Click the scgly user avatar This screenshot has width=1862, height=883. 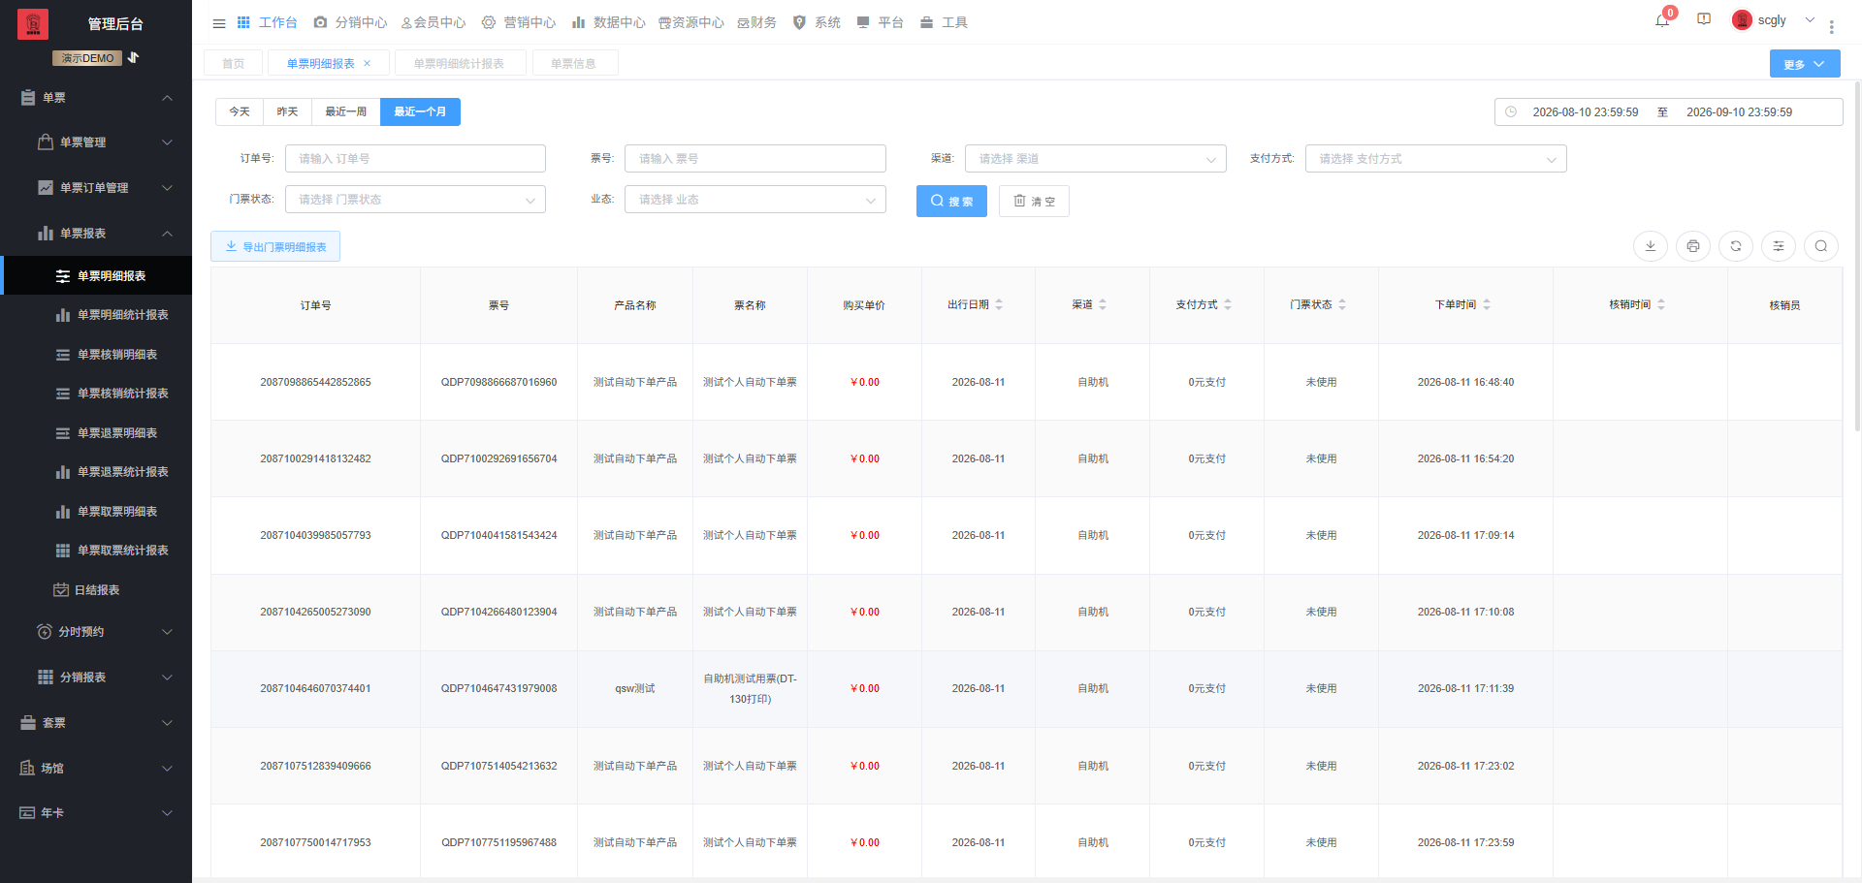point(1742,20)
